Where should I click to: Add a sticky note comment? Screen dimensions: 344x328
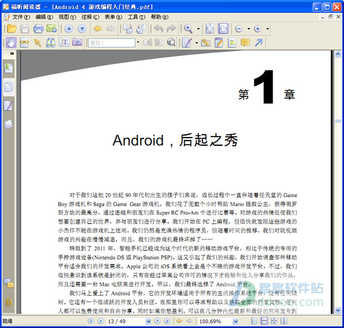click(245, 42)
